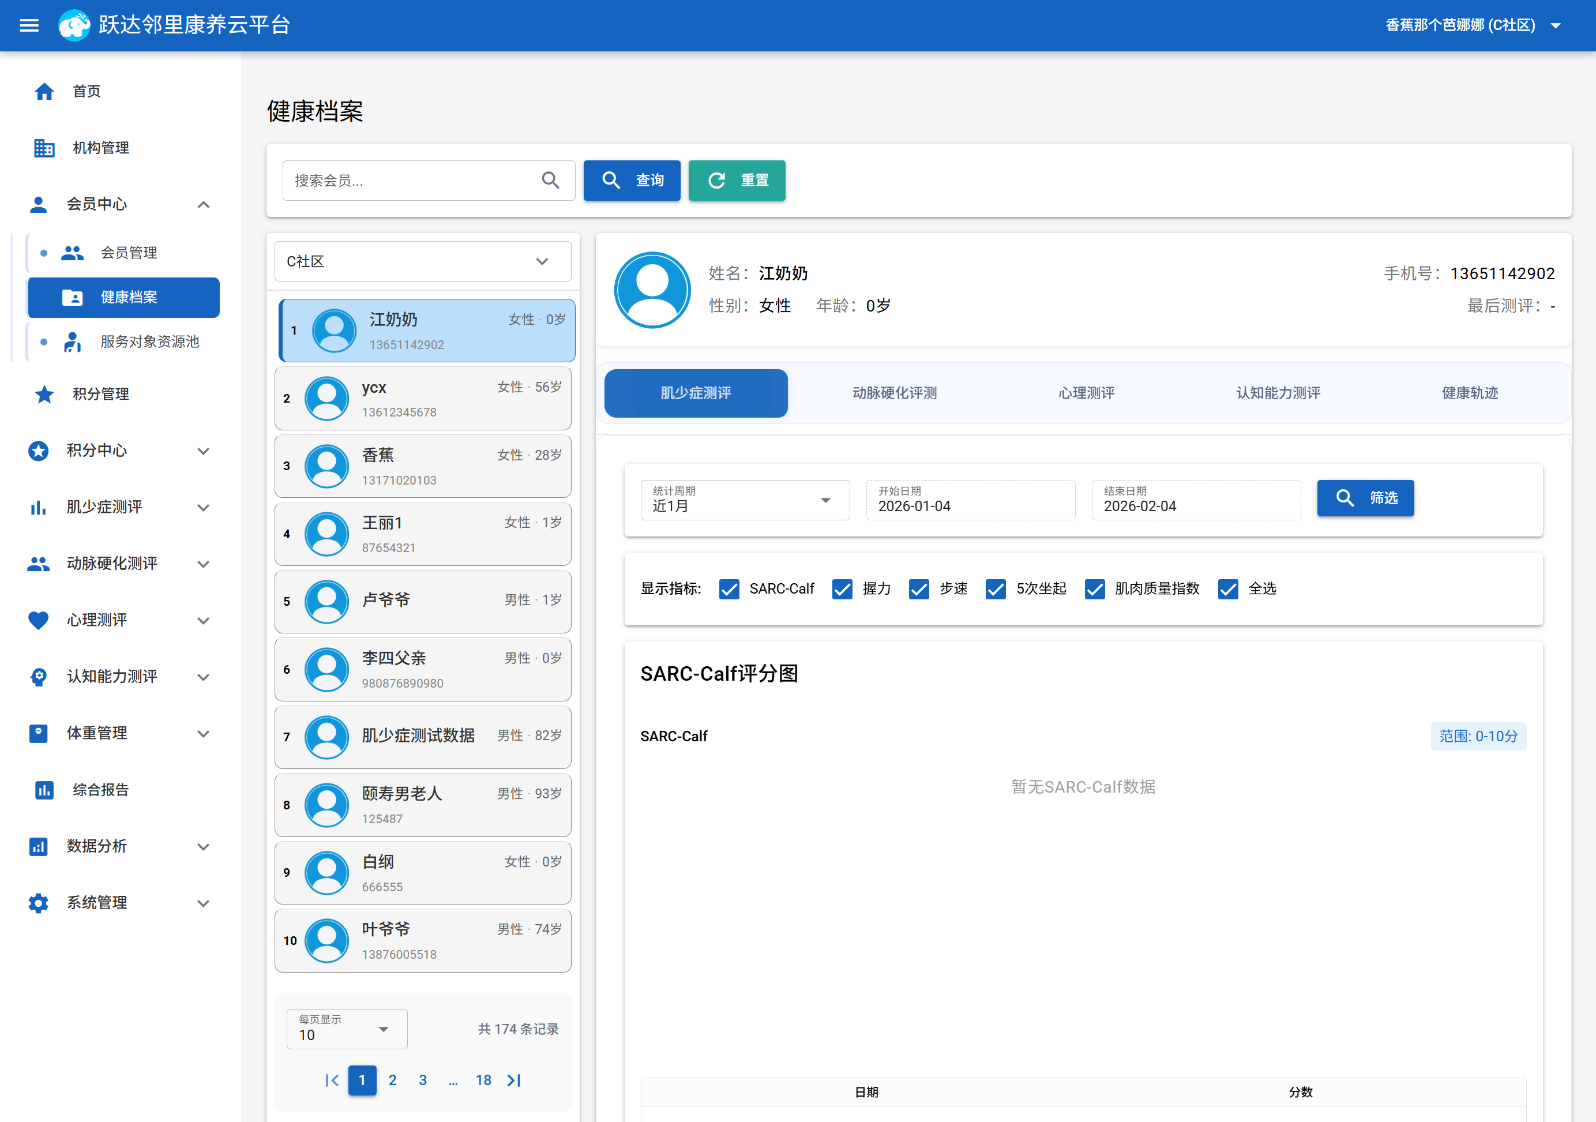
Task: Expand the 积分中心 chevron
Action: tap(203, 451)
